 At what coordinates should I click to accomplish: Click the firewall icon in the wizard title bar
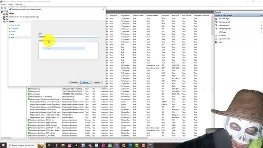click(10, 9)
